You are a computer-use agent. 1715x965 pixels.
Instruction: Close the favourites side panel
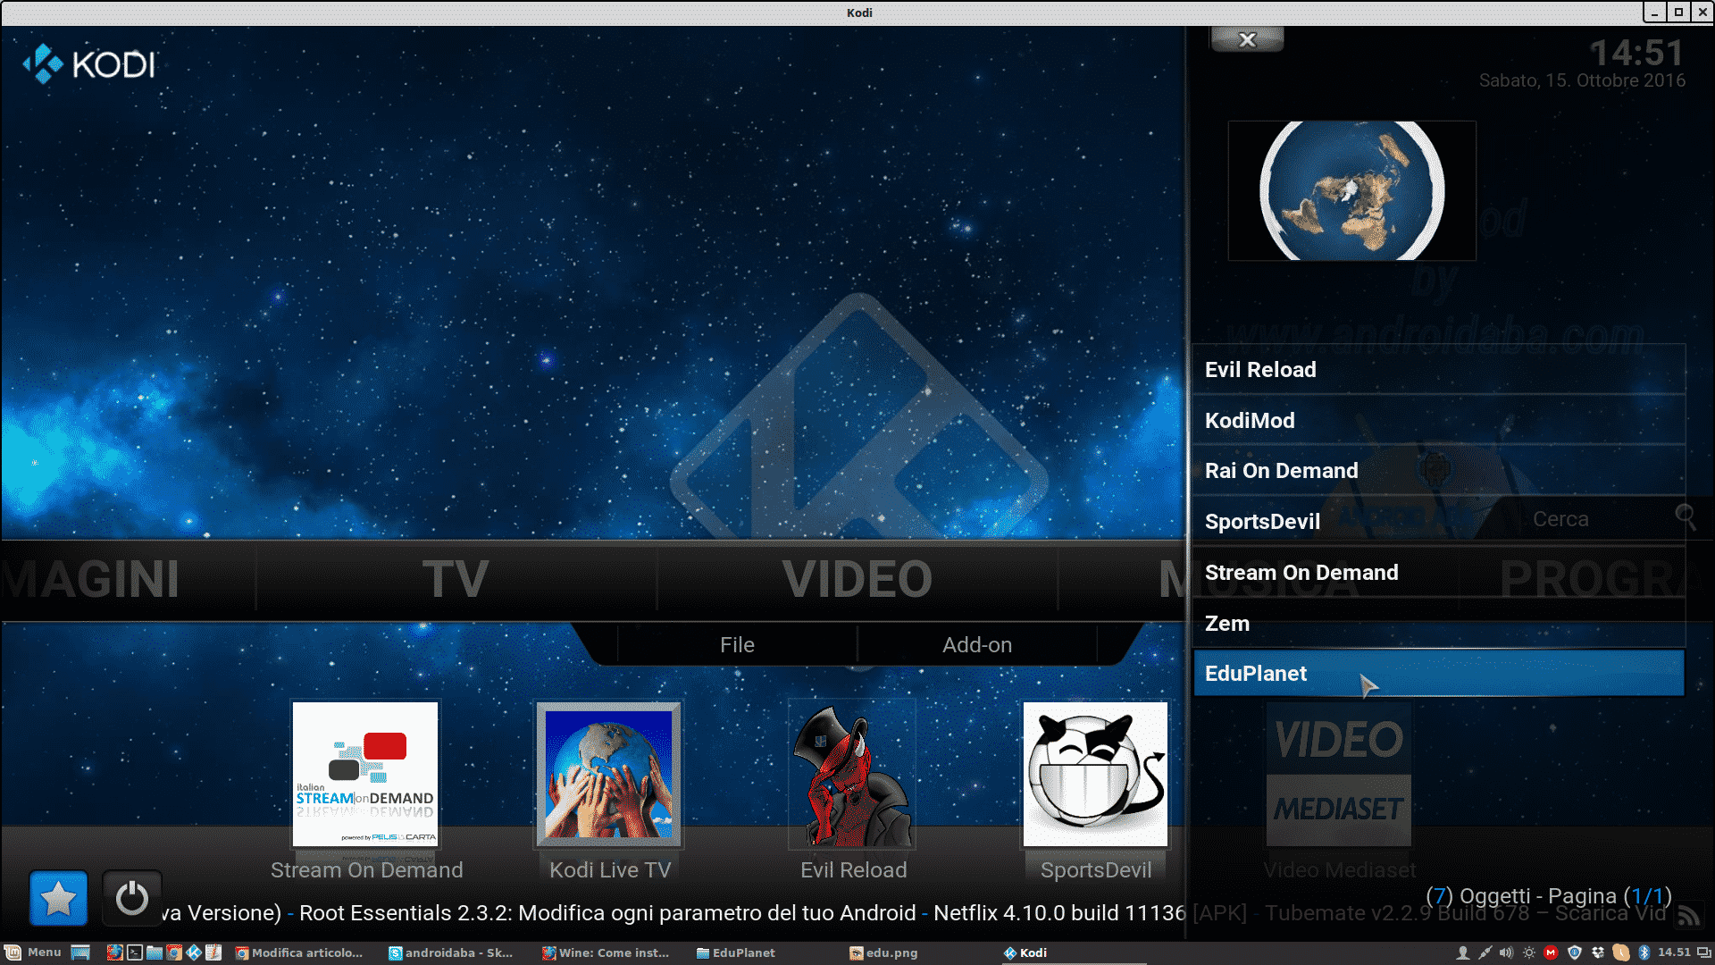tap(1247, 39)
